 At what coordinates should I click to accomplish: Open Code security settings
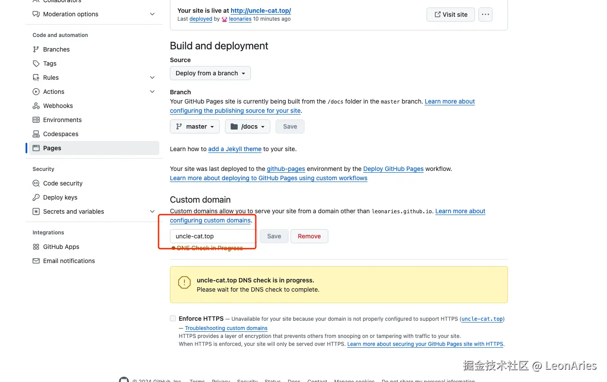pos(94,183)
